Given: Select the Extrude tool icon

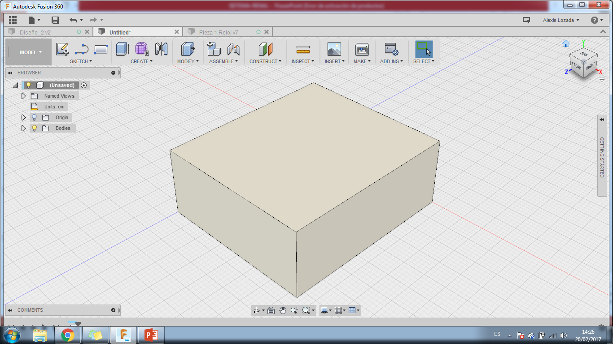Looking at the screenshot, I should [x=123, y=49].
